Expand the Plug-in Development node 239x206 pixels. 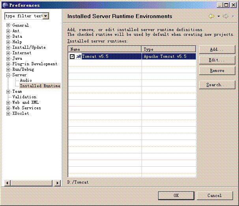click(8, 64)
